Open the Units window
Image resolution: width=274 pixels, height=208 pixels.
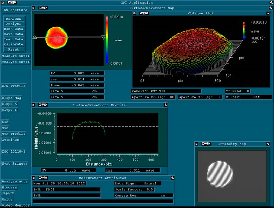pyautogui.click(x=7, y=199)
